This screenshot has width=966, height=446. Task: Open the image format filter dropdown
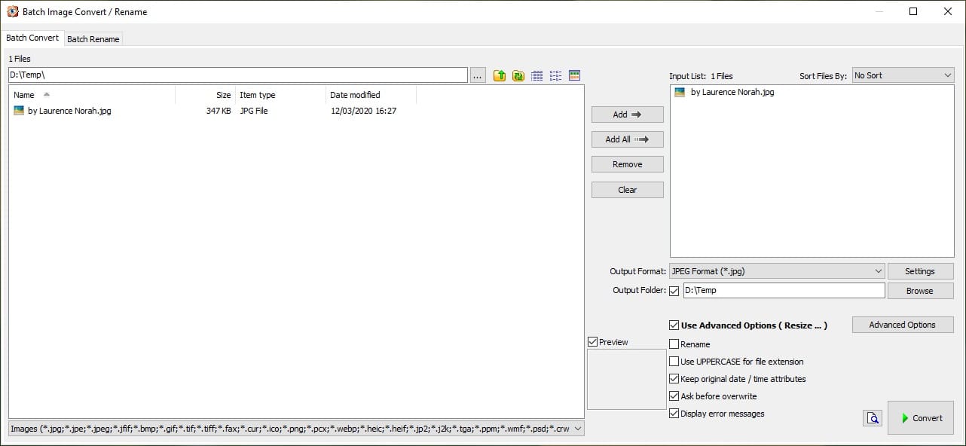coord(578,427)
